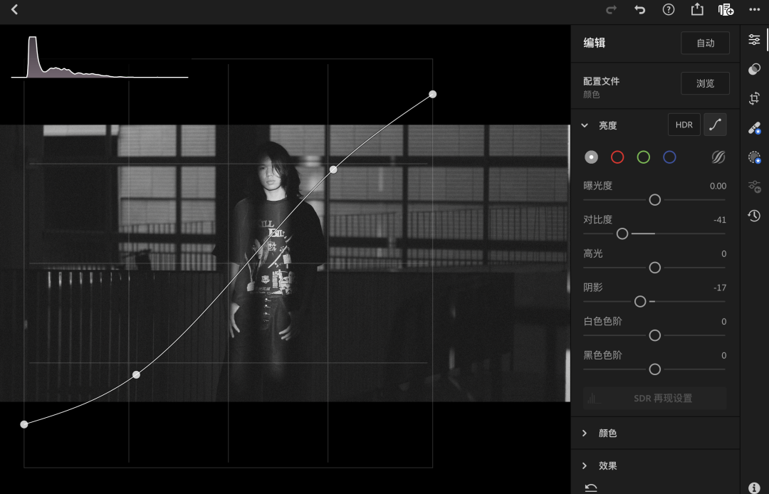This screenshot has height=494, width=769.
Task: Collapse the 亮度 section
Action: tap(585, 125)
